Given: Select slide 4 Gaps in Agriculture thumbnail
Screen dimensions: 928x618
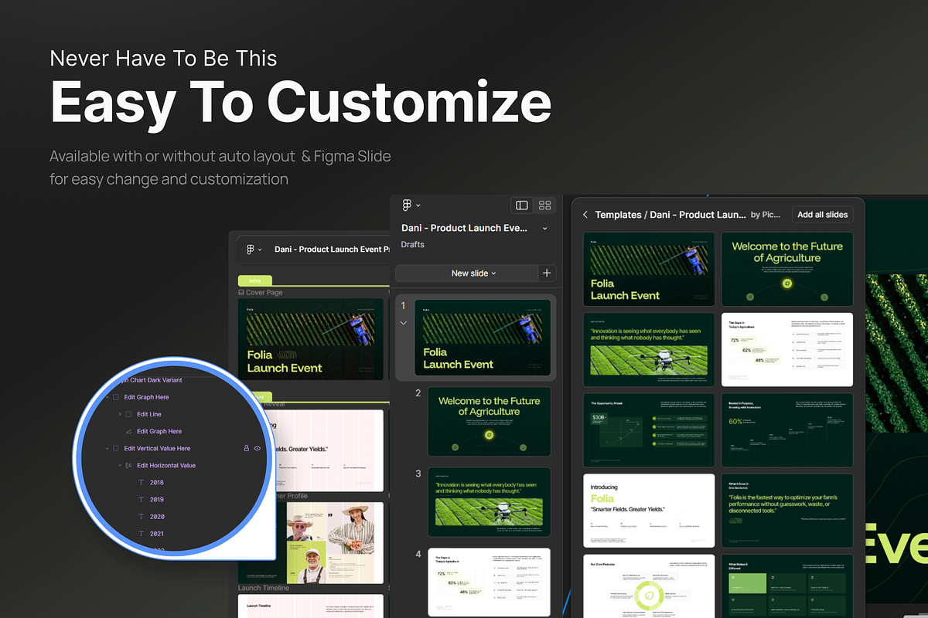Looking at the screenshot, I should click(x=489, y=582).
